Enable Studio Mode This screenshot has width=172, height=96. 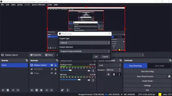tap(147, 81)
